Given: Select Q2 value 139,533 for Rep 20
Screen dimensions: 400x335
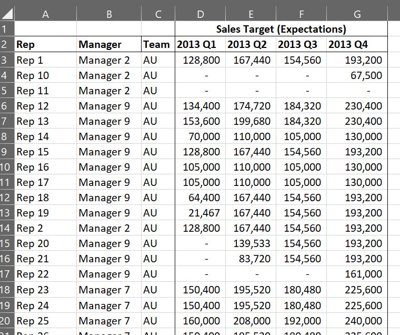Looking at the screenshot, I should coord(251,243).
